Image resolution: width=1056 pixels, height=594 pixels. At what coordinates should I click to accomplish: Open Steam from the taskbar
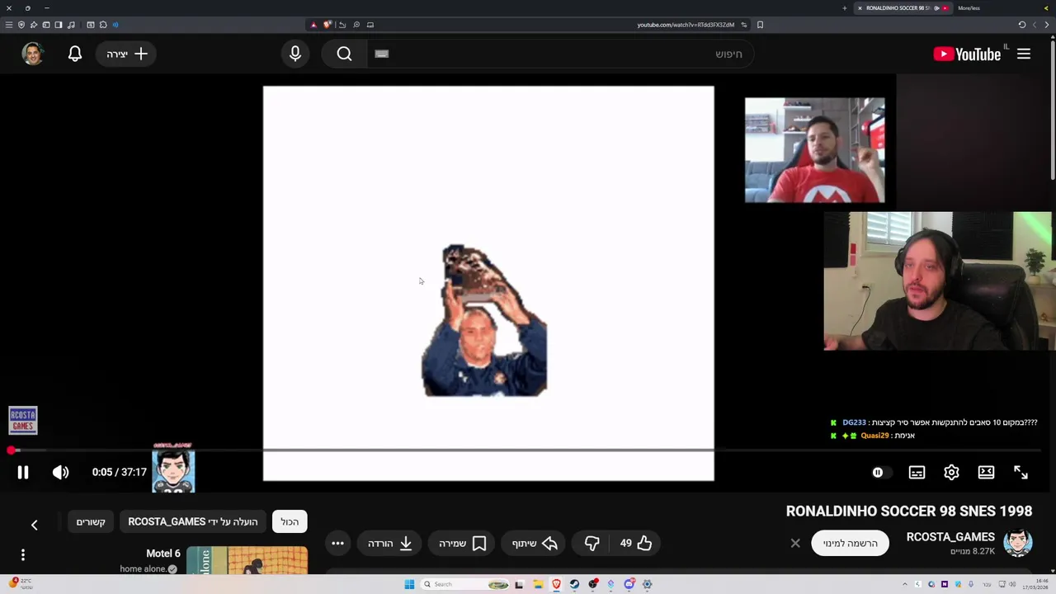tap(574, 584)
